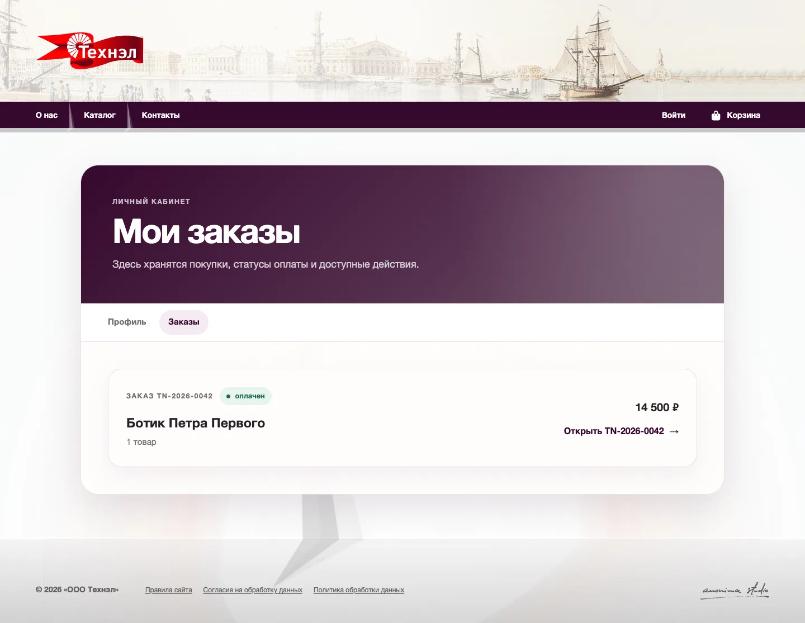Click the © 2026 «ООО Технэл» copyright text

click(x=77, y=589)
